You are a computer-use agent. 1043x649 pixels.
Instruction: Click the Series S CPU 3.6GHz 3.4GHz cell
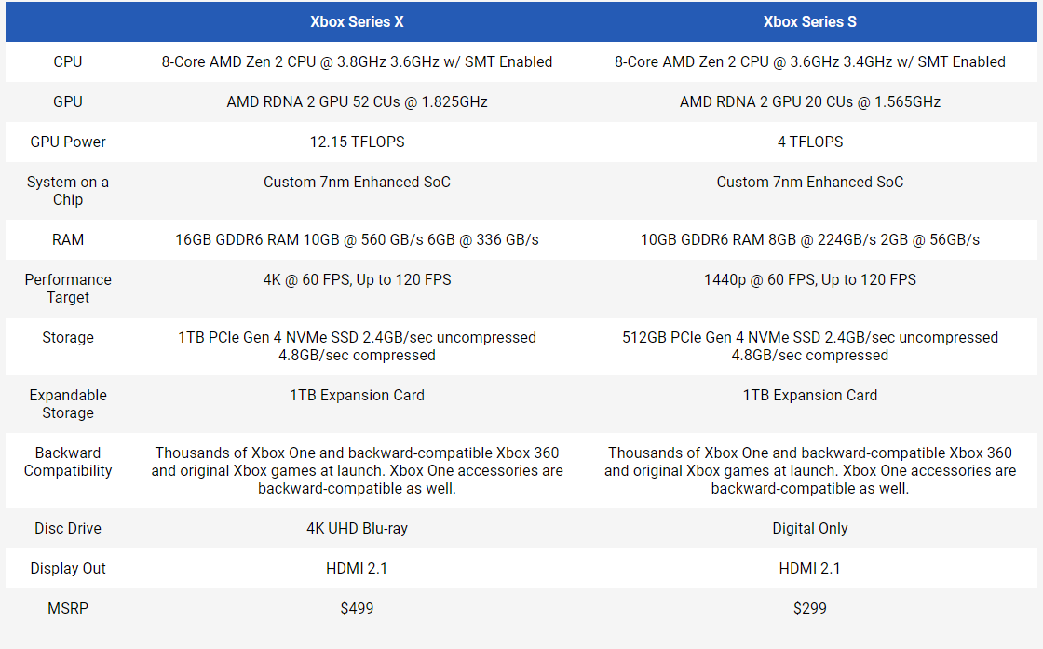coord(809,61)
